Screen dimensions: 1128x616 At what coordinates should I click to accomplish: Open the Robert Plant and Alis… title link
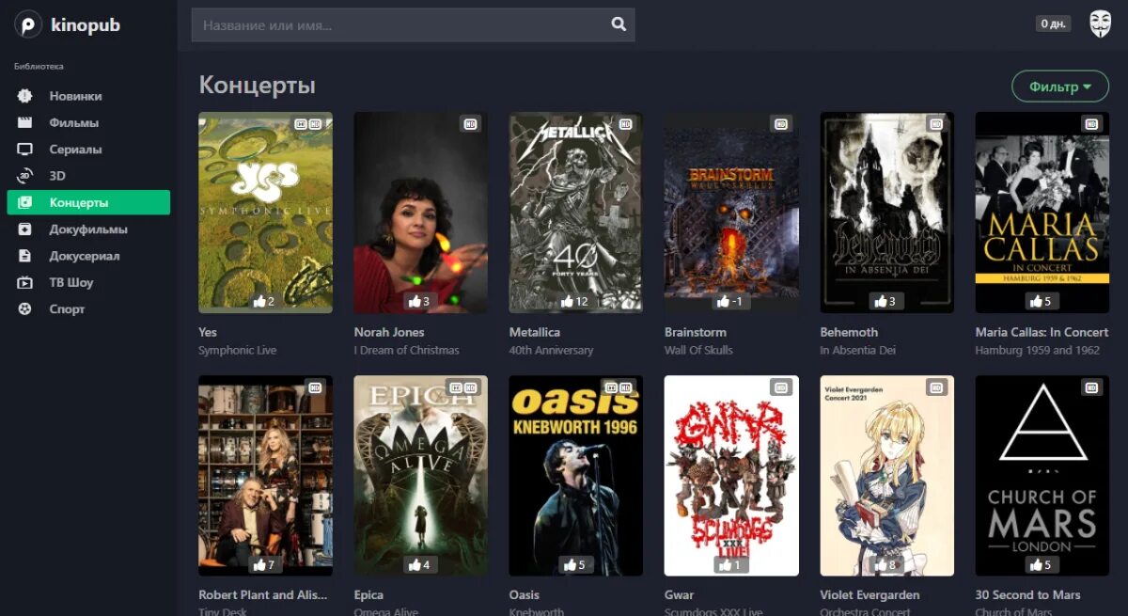point(262,594)
